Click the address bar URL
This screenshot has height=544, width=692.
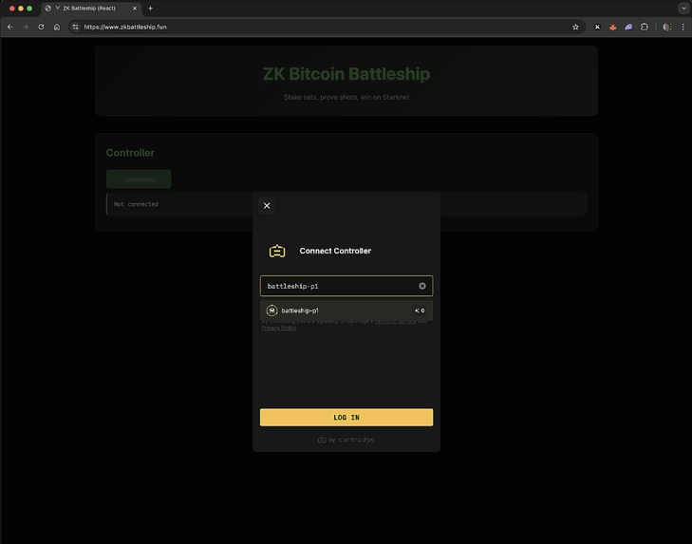tap(125, 27)
